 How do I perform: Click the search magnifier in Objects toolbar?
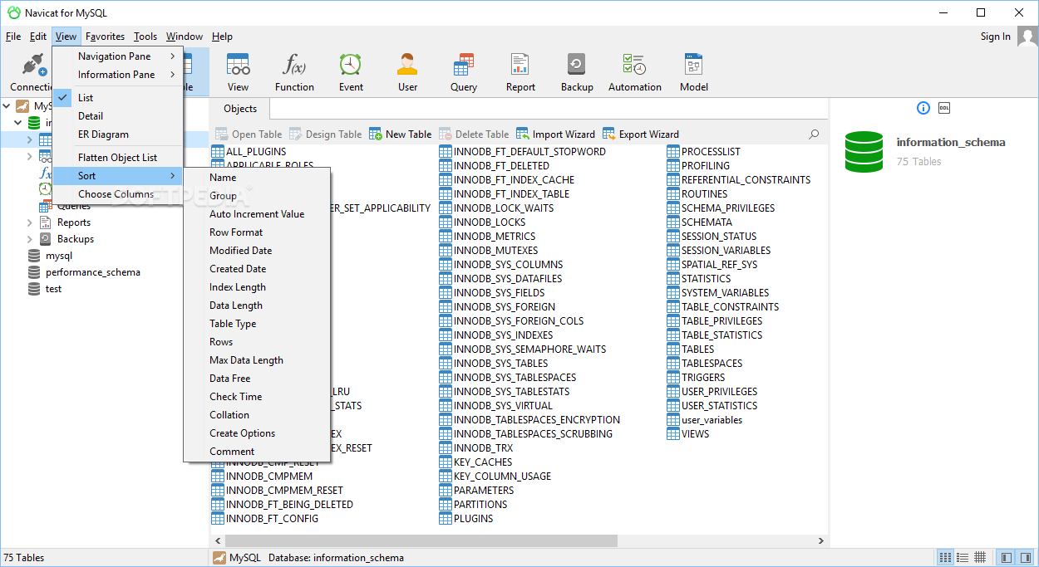(x=814, y=134)
